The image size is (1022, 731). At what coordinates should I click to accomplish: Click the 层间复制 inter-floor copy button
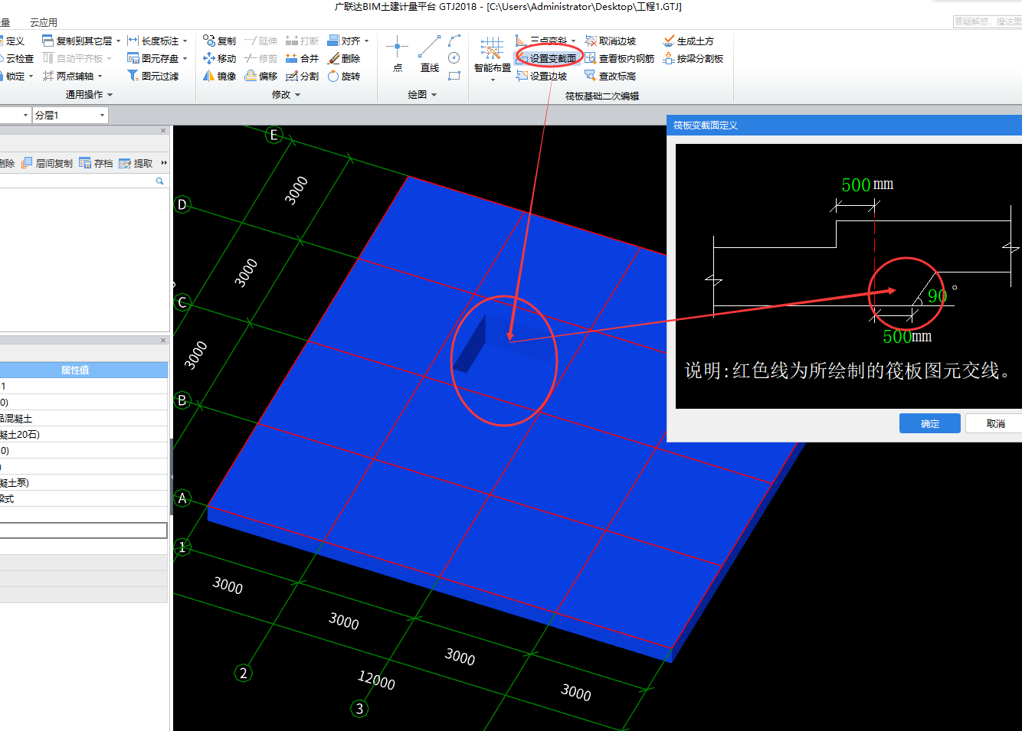point(47,164)
